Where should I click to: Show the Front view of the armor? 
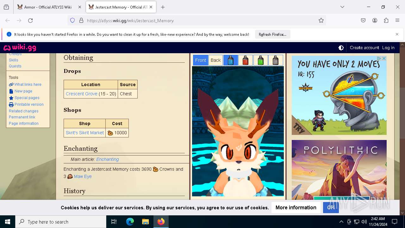[x=201, y=60]
